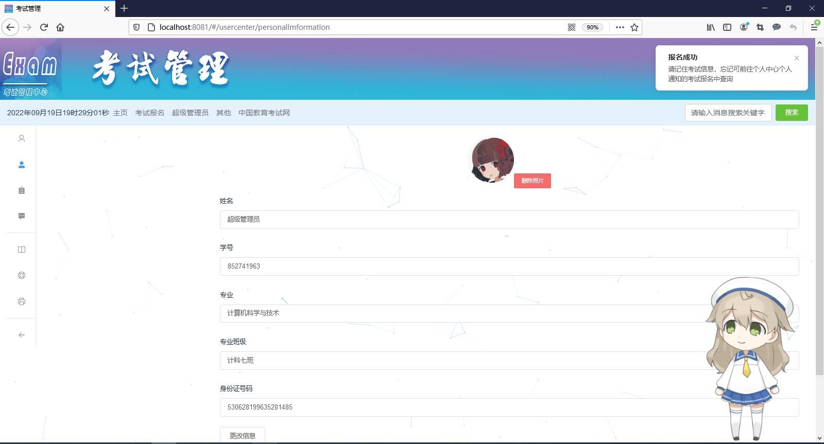Click the 专业 input field
This screenshot has height=444, width=824.
coord(509,313)
